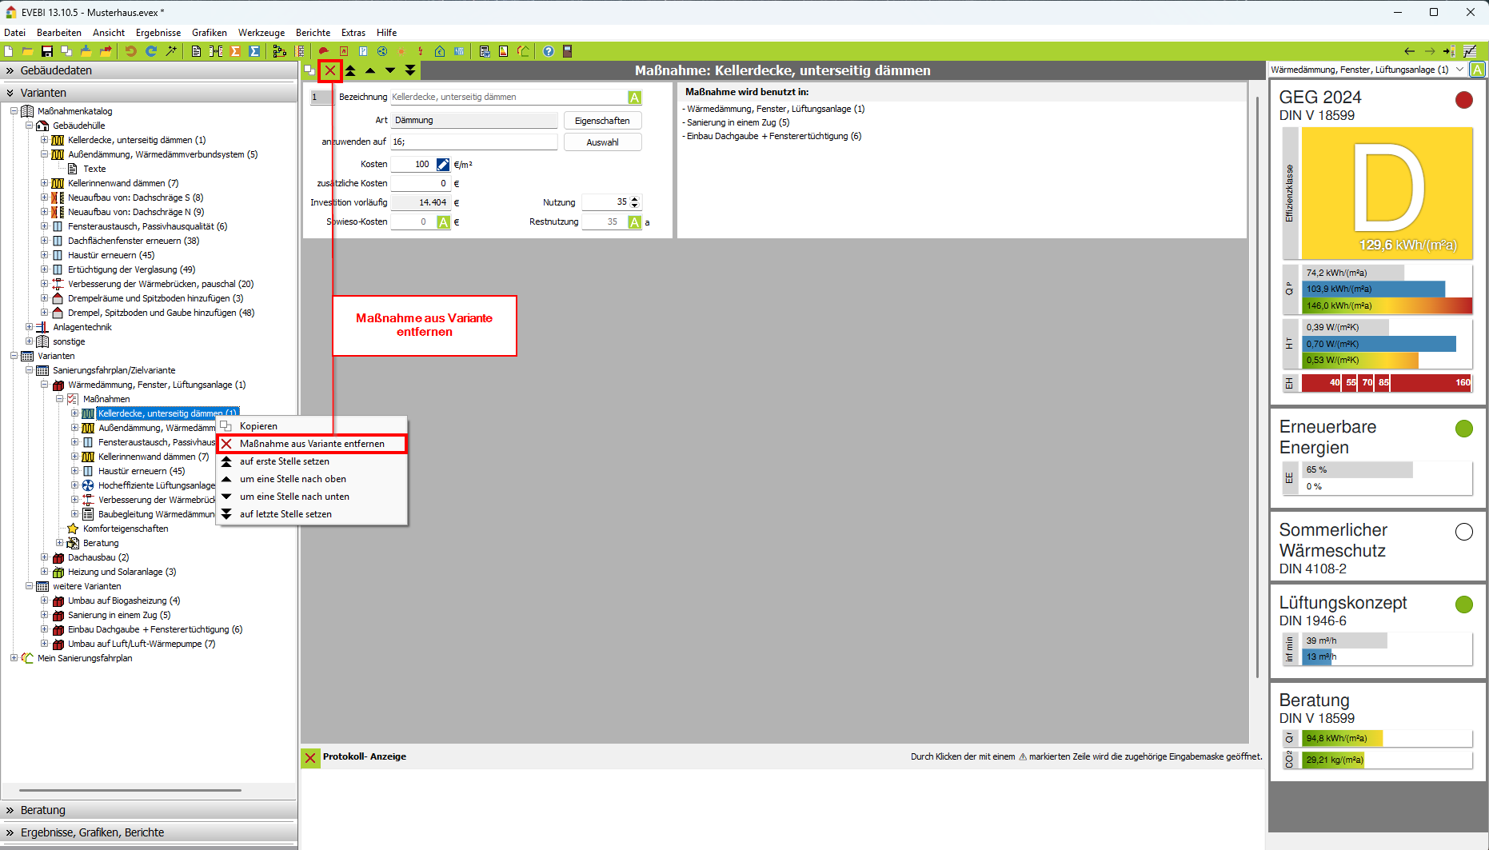Image resolution: width=1489 pixels, height=850 pixels.
Task: Click the red X Protokoll-Anzeige icon
Action: pos(310,756)
